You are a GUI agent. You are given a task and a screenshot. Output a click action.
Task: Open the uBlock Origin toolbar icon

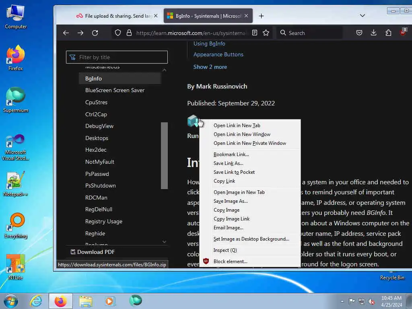403,32
